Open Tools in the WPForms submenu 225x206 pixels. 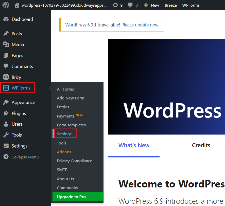point(62,143)
